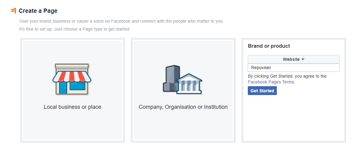Click the Create a Page heading
This screenshot has height=147, width=363.
[x=38, y=11]
